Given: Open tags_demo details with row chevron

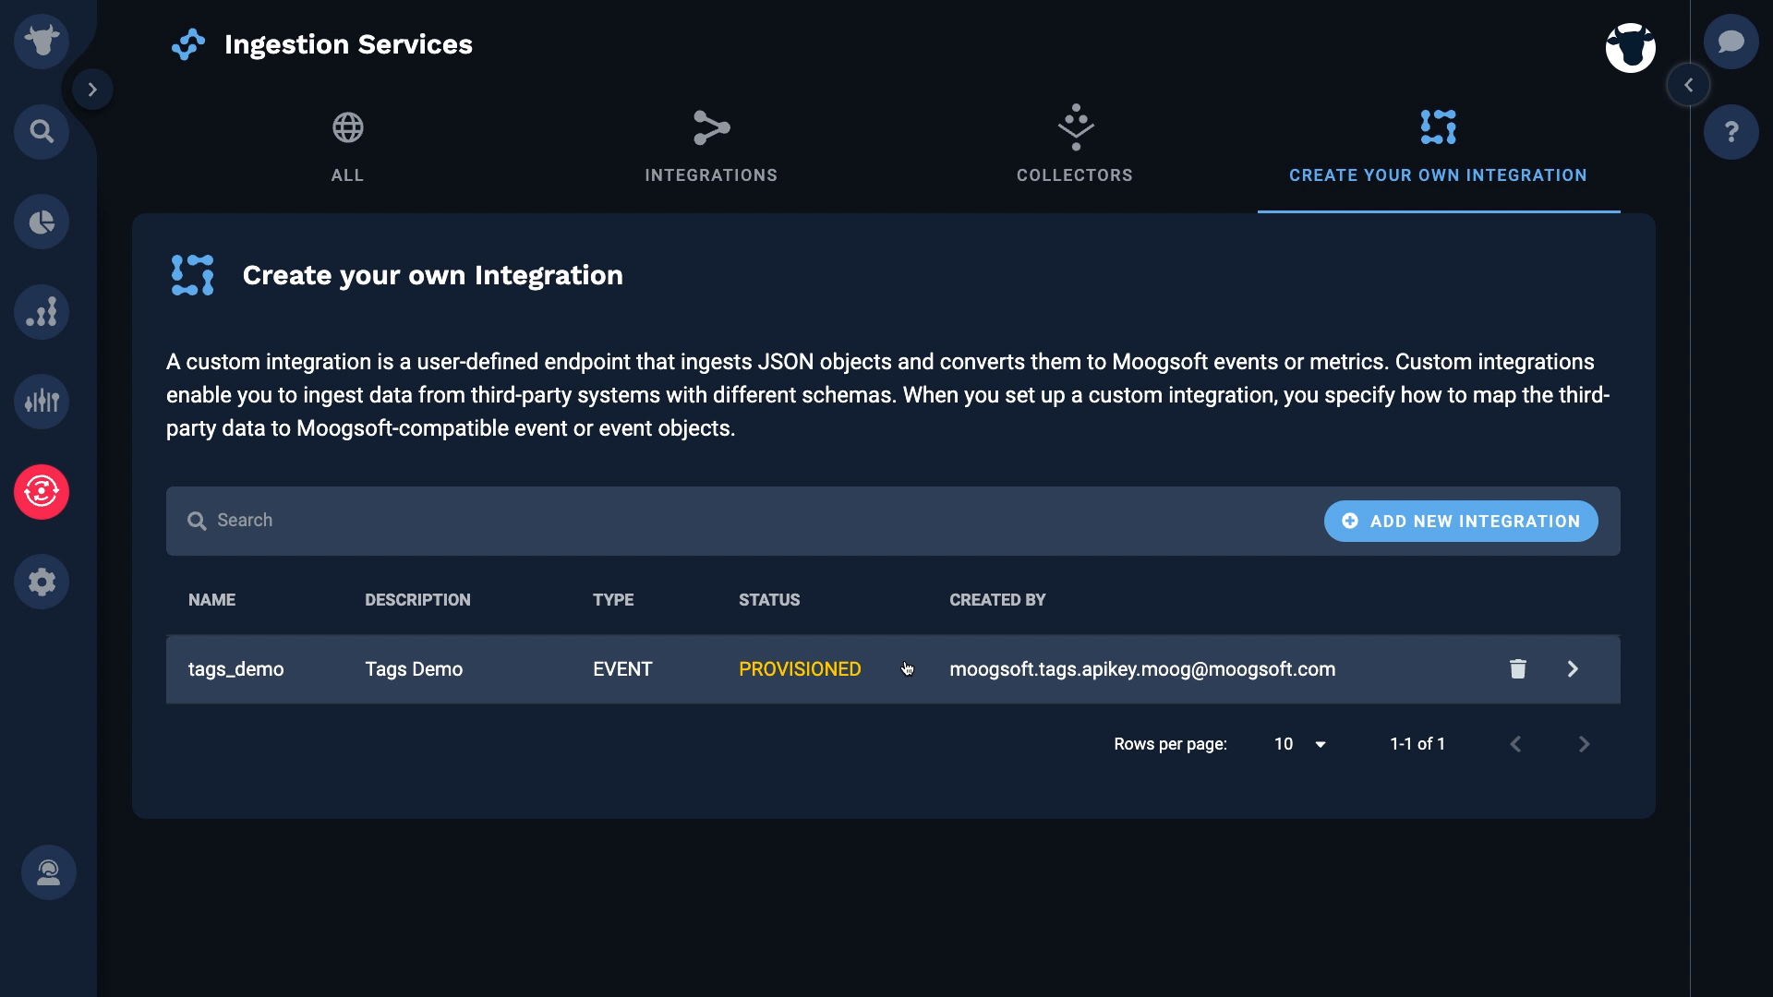Looking at the screenshot, I should pos(1573,668).
